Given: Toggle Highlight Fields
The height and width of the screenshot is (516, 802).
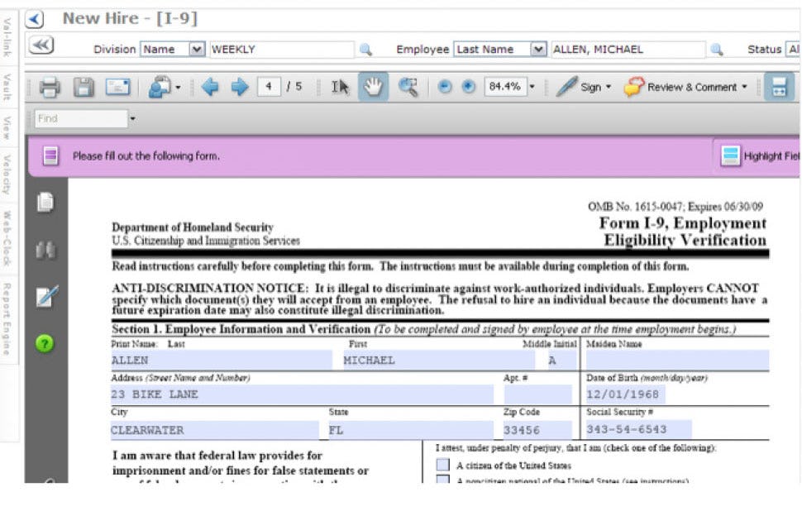Looking at the screenshot, I should pyautogui.click(x=729, y=155).
